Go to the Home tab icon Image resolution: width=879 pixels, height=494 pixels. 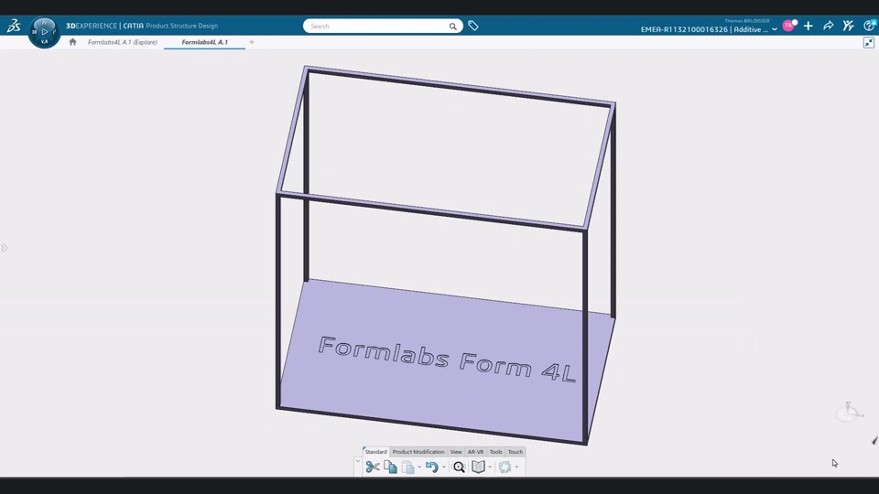[x=73, y=42]
